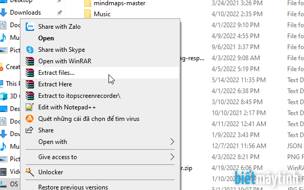Select Share menu entry

(x=46, y=130)
